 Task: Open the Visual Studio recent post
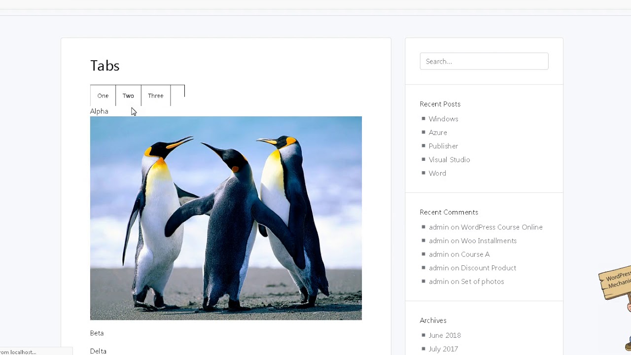tap(449, 159)
